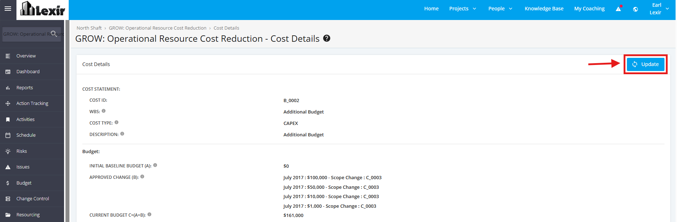Viewport: 677px width, 222px height.
Task: Click the Overview sidebar icon
Action: point(8,56)
